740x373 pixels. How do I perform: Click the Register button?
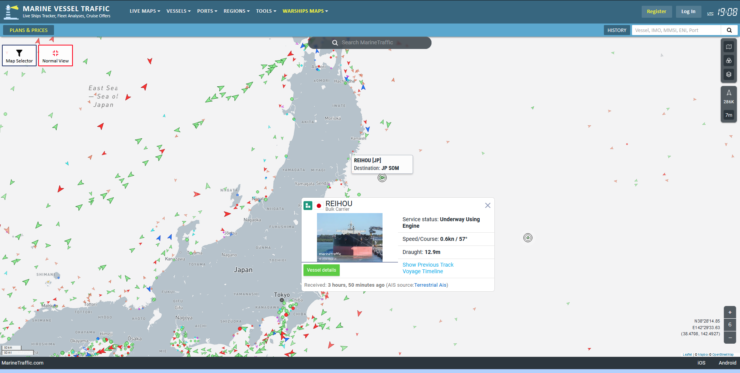(x=657, y=12)
